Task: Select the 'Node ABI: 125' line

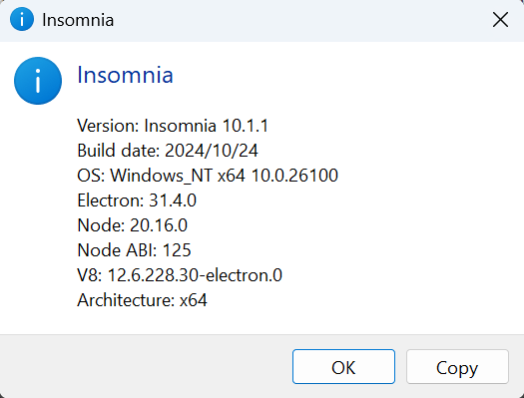Action: (134, 250)
